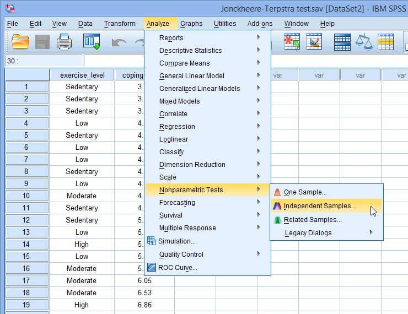Image resolution: width=408 pixels, height=314 pixels.
Task: Expand Descriptive Statistics submenu
Action: coord(208,51)
